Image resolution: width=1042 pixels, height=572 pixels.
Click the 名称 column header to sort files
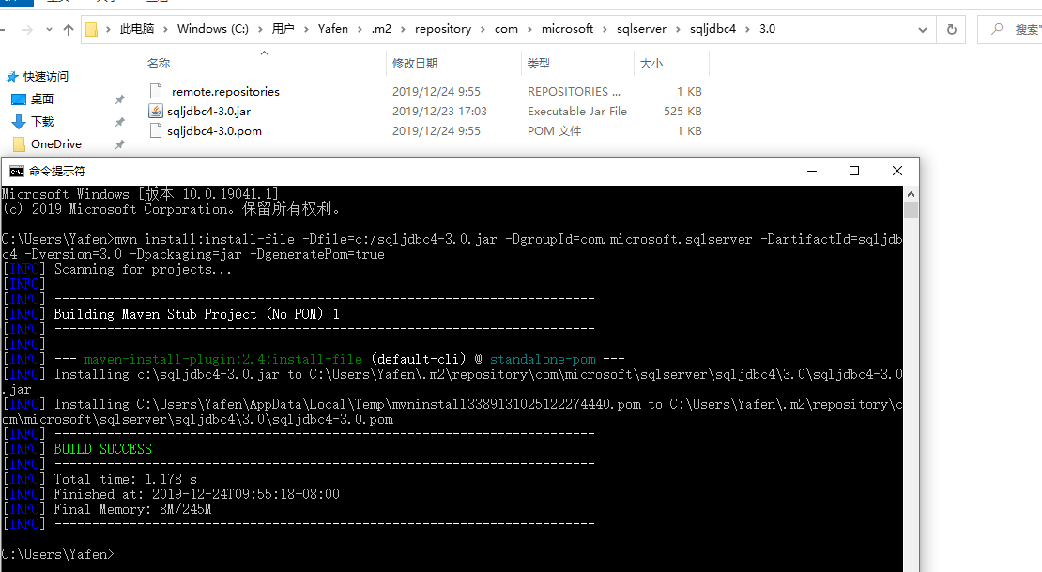pos(158,63)
